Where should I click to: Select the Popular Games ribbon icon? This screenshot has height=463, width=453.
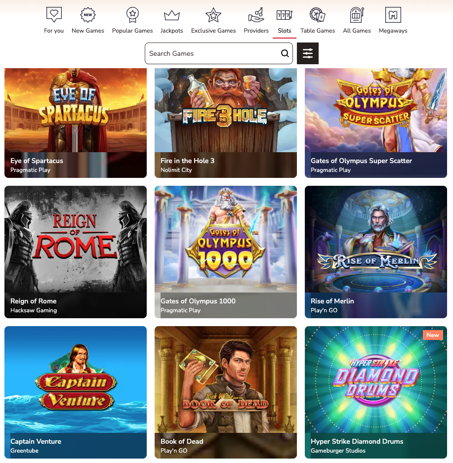(x=132, y=15)
